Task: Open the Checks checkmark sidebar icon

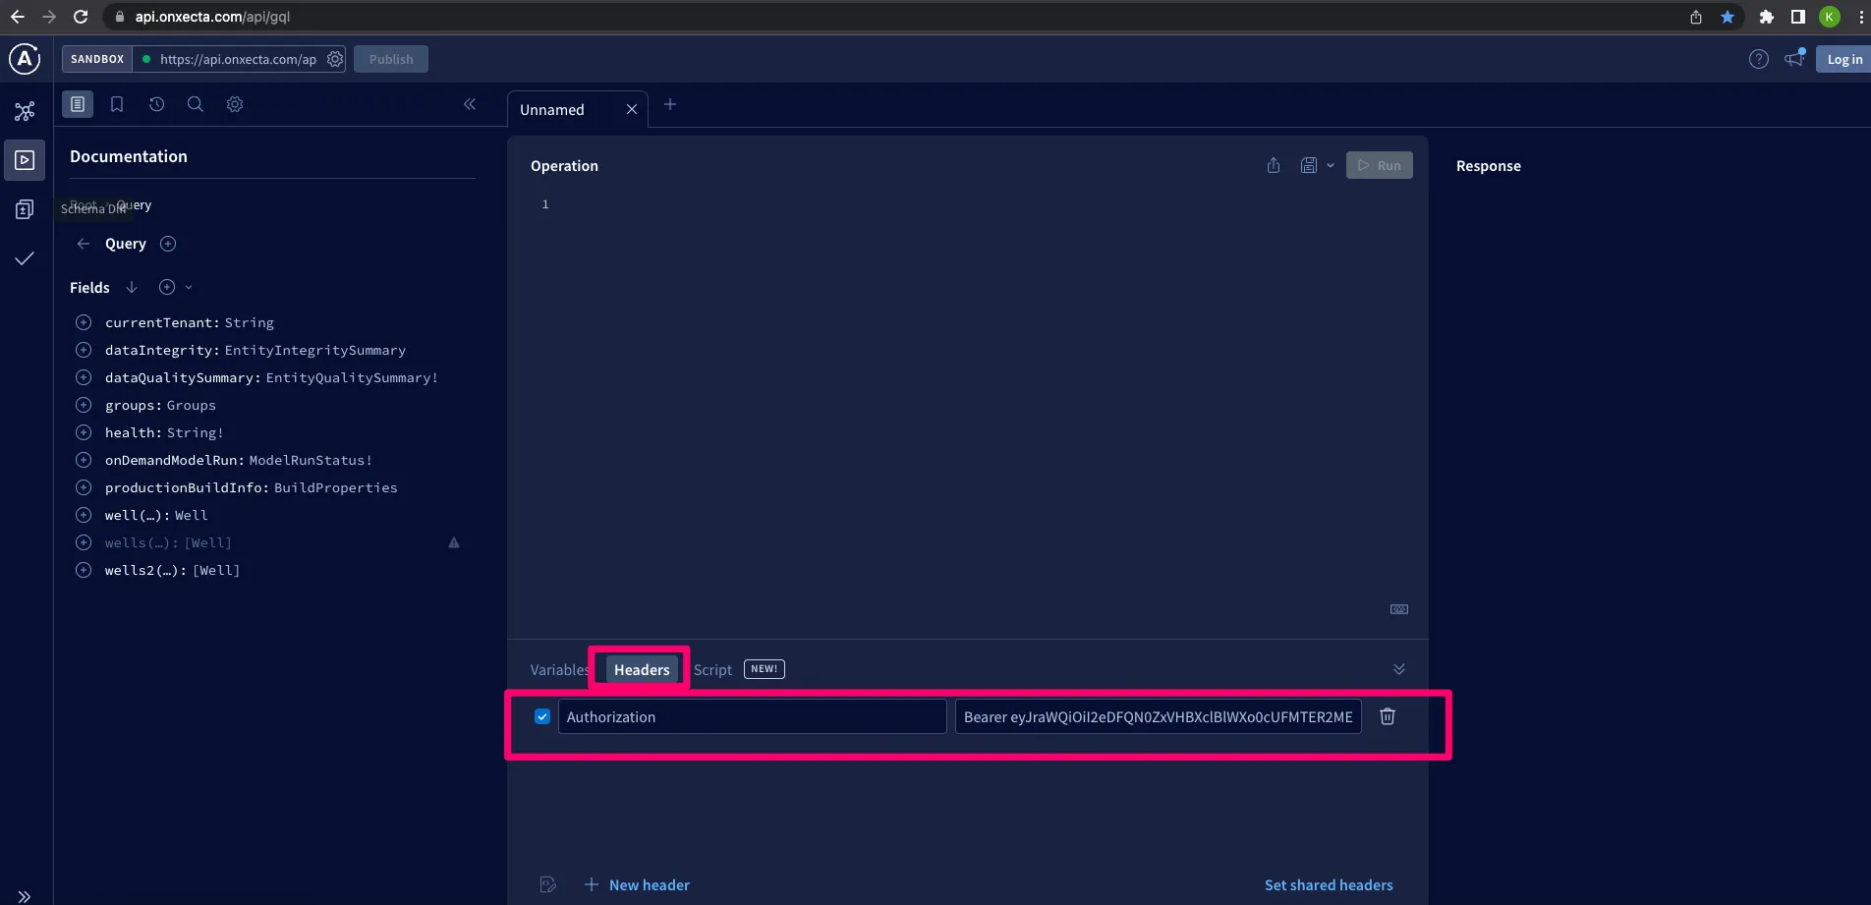Action: pyautogui.click(x=25, y=258)
